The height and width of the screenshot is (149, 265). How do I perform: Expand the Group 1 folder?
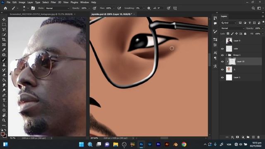tap(226, 55)
